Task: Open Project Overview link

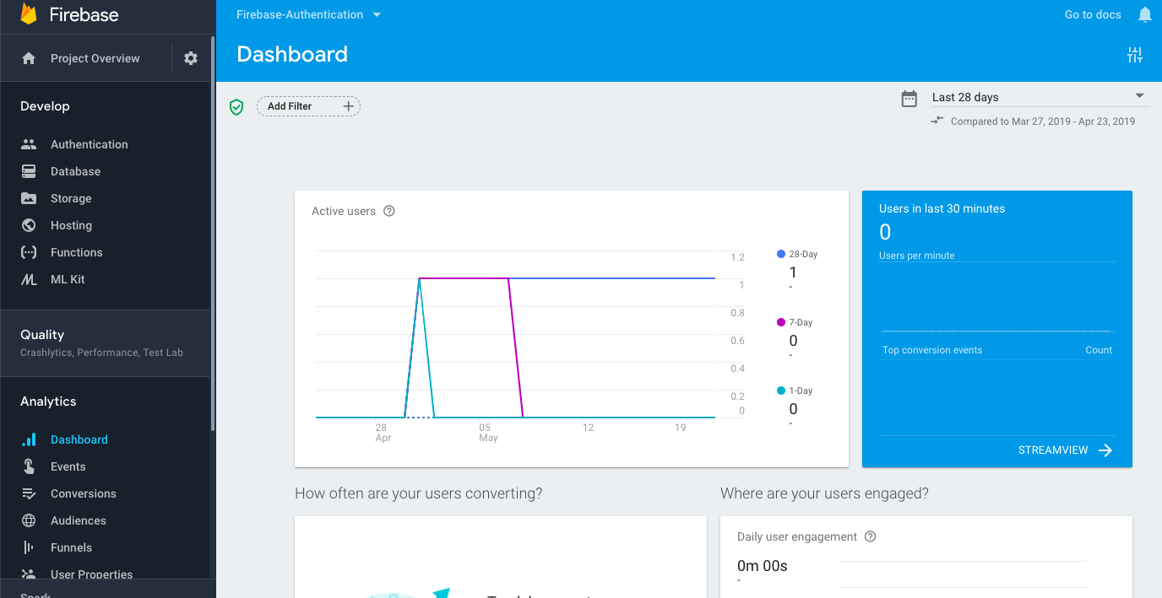Action: click(x=95, y=58)
